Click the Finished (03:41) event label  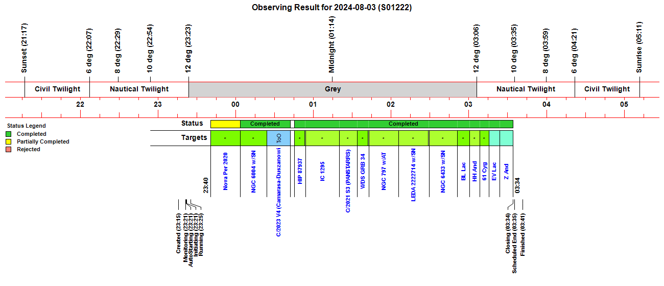pos(523,234)
